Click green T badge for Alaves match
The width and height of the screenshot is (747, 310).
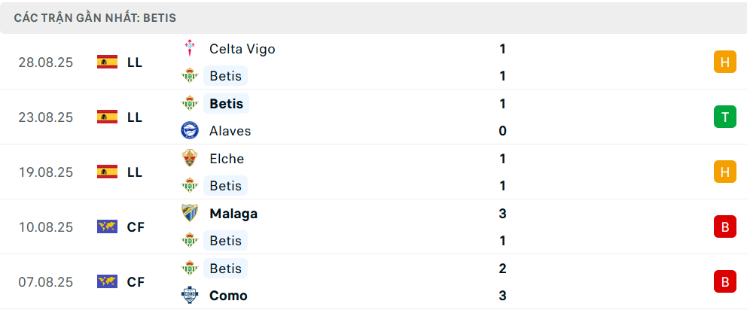tap(724, 117)
